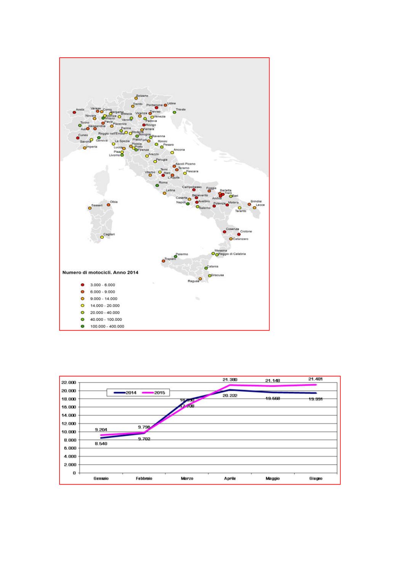The width and height of the screenshot is (401, 567).
Task: Click the 100.000 - 400.000 legend dot
Action: click(x=82, y=326)
